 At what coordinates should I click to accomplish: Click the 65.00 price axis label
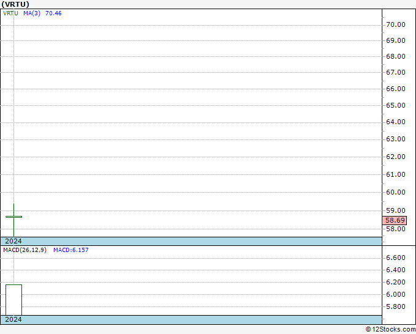click(396, 105)
